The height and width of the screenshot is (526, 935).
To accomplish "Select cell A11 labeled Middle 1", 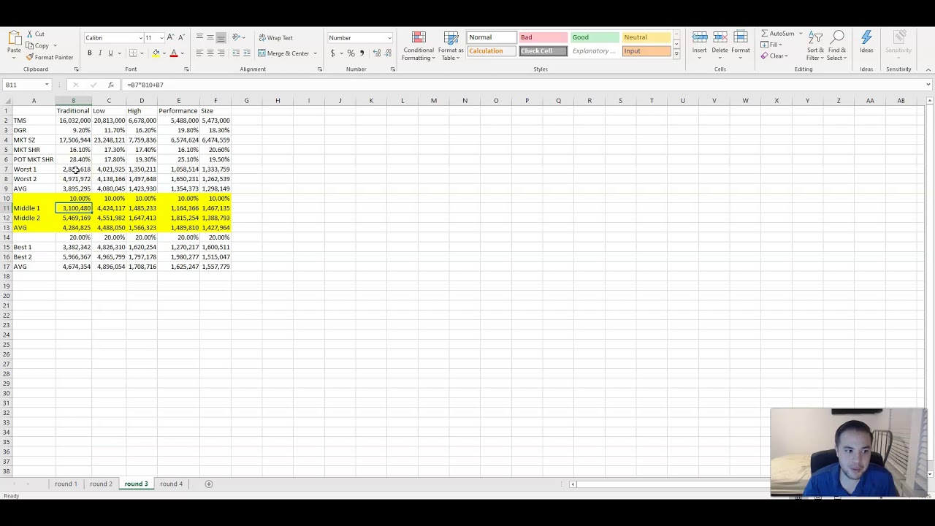I will pyautogui.click(x=34, y=208).
